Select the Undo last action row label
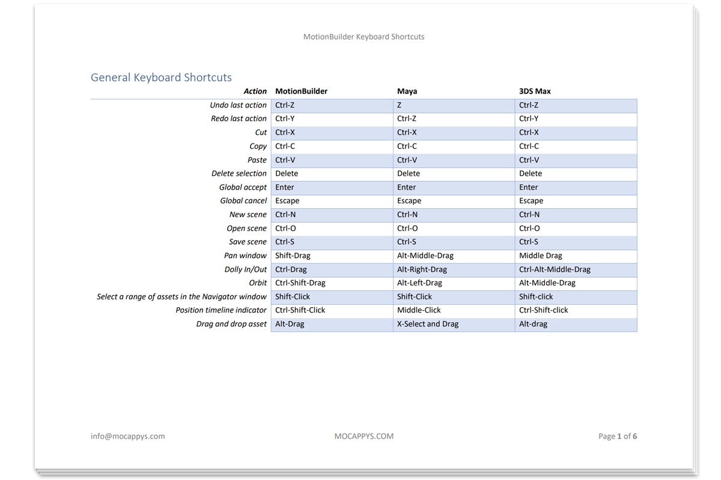 (x=238, y=105)
